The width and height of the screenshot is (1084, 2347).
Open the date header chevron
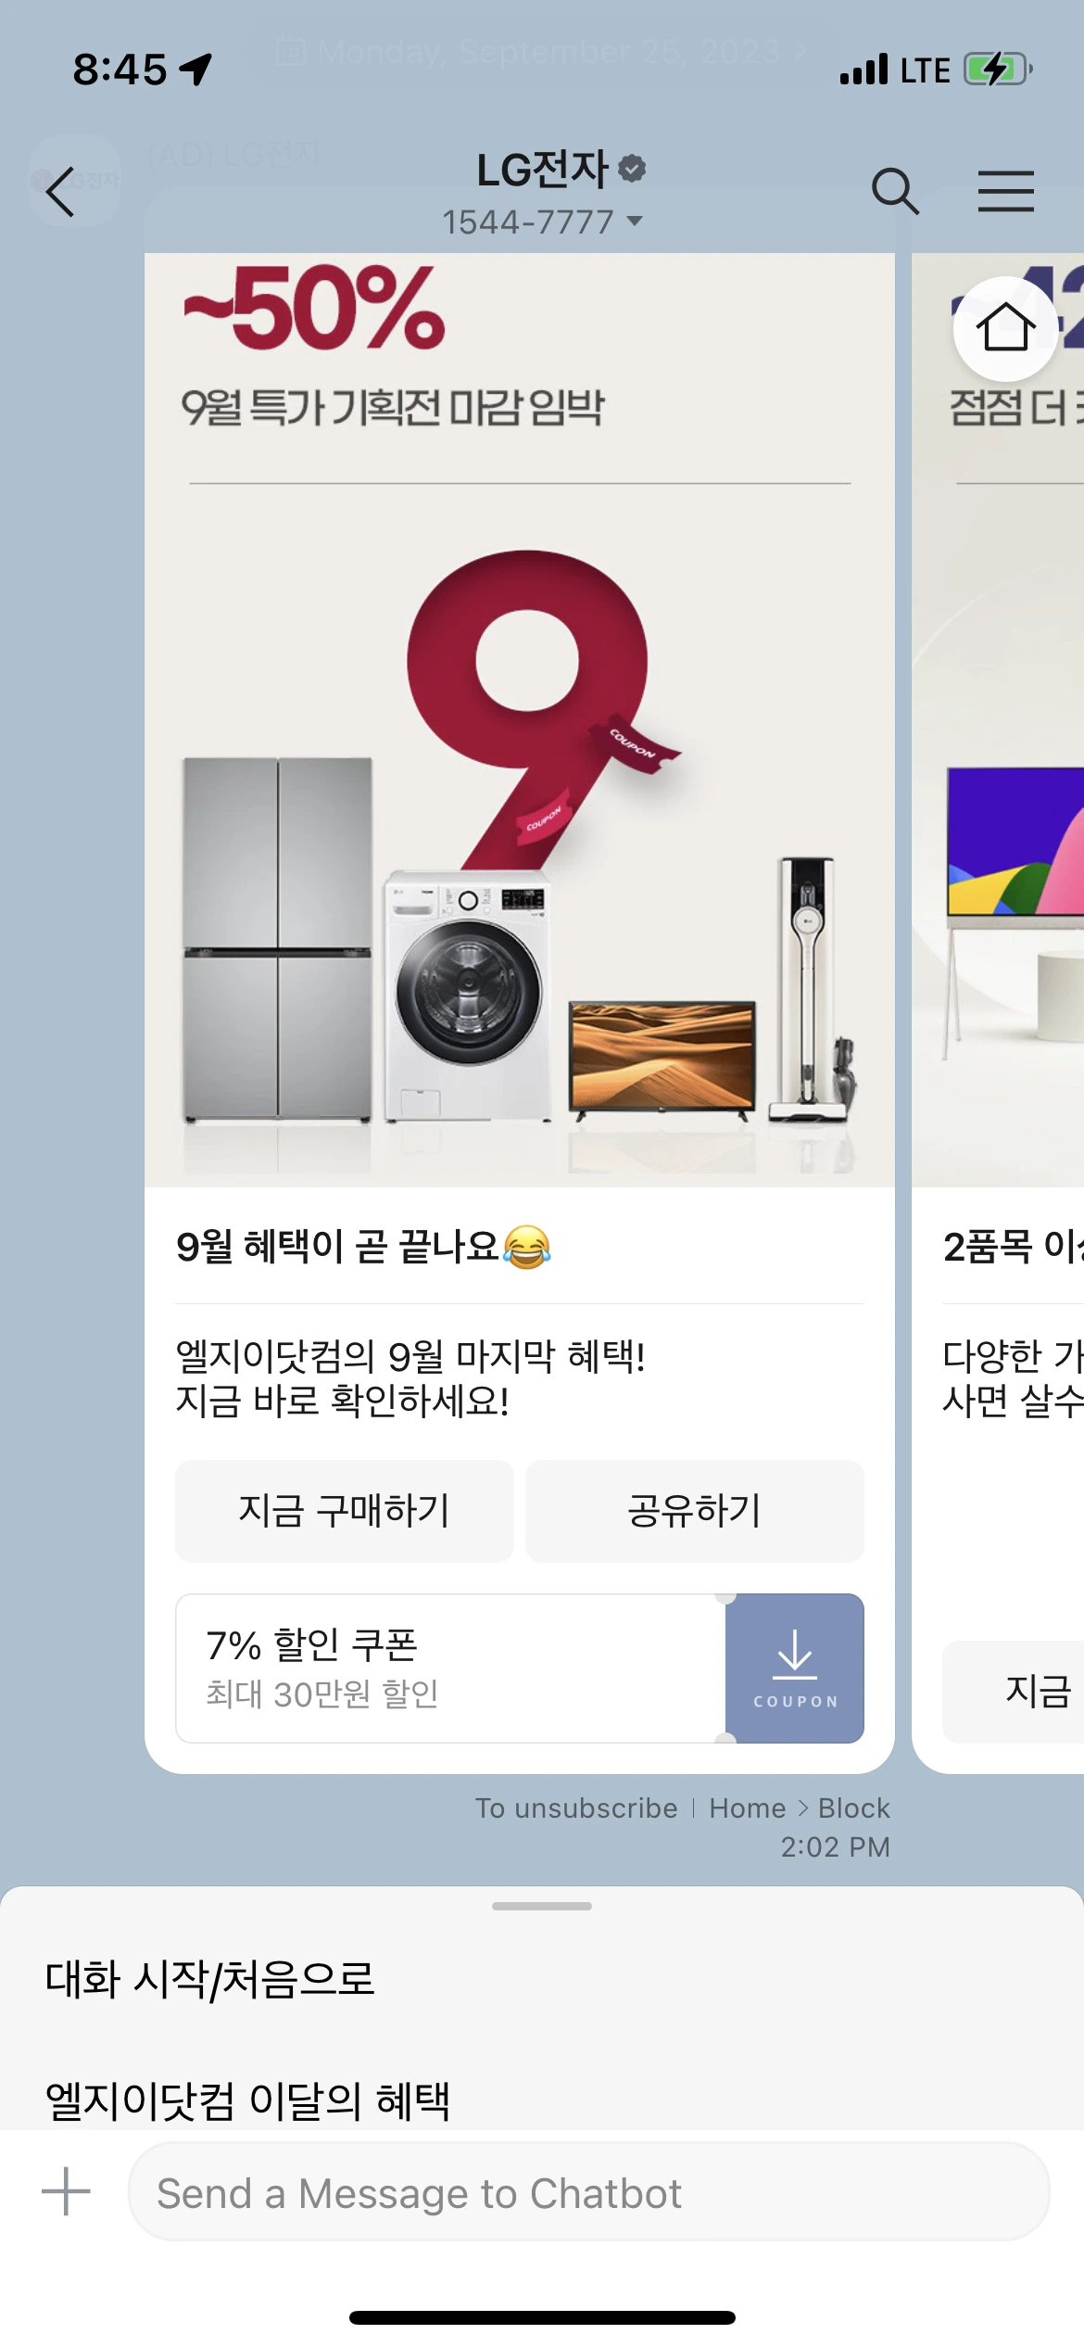(799, 51)
